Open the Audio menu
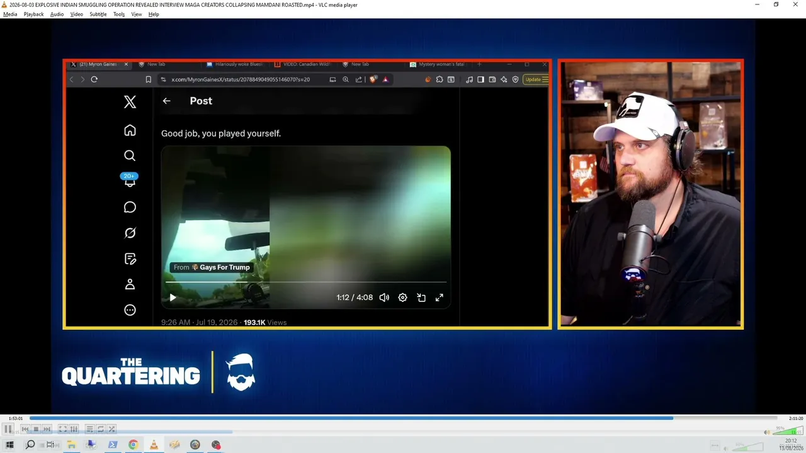 point(57,14)
